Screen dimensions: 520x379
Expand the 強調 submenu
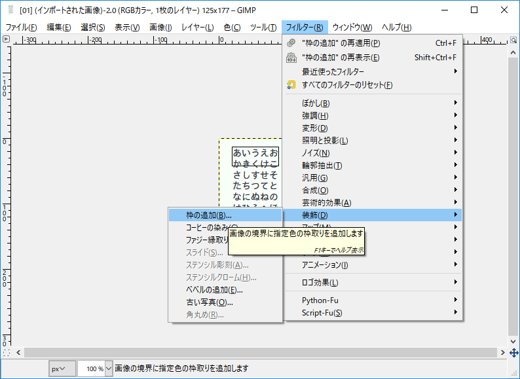pyautogui.click(x=372, y=115)
